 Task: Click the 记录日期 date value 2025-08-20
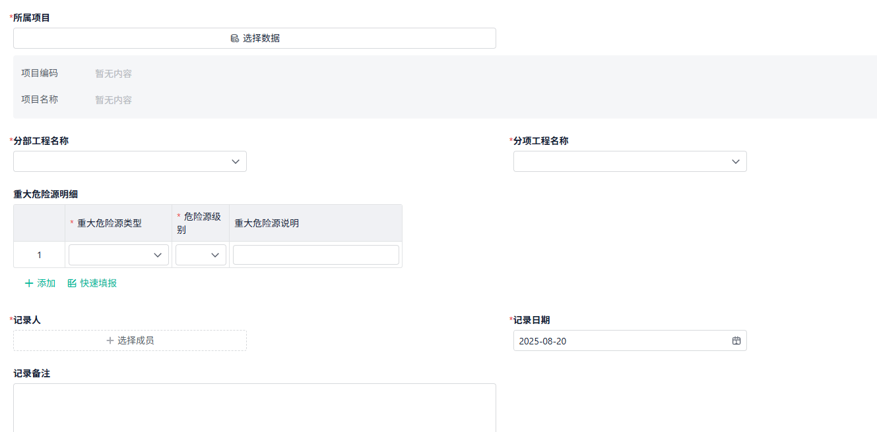(x=541, y=340)
